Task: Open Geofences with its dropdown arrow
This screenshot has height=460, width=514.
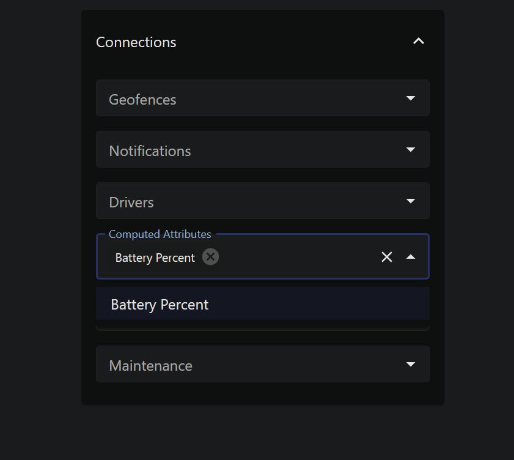Action: pos(411,98)
